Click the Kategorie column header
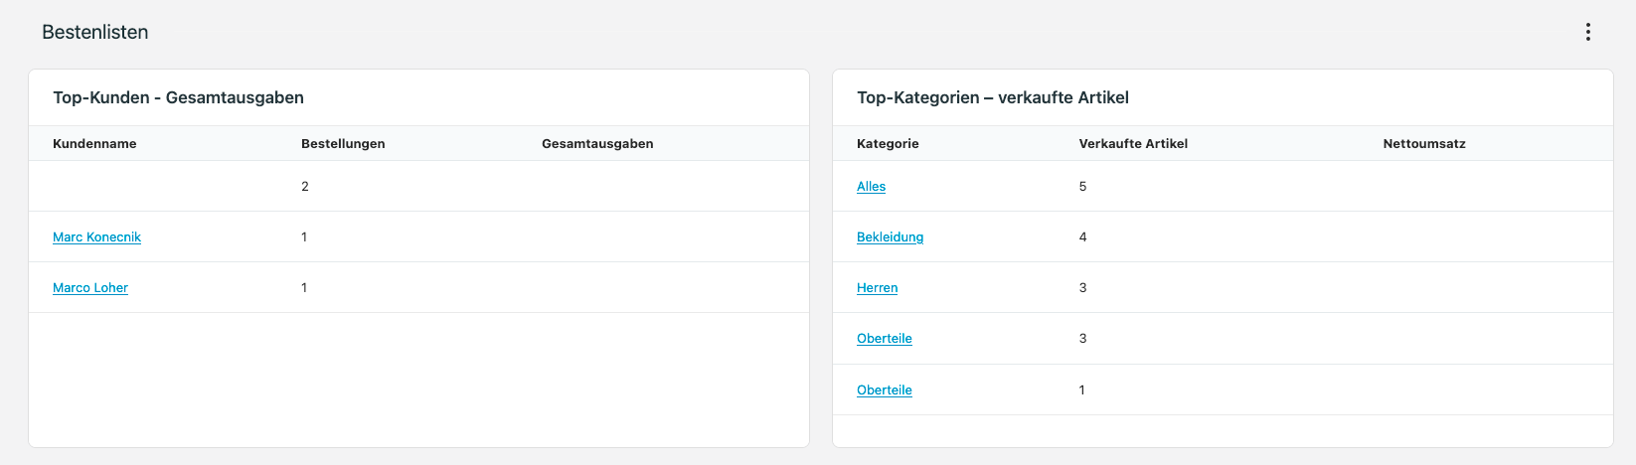Viewport: 1636px width, 465px height. tap(888, 144)
